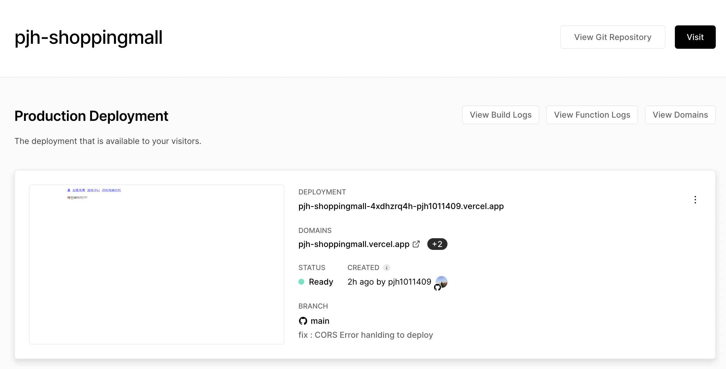Click the pjh-shoppingmall project title
The height and width of the screenshot is (369, 726).
[89, 37]
